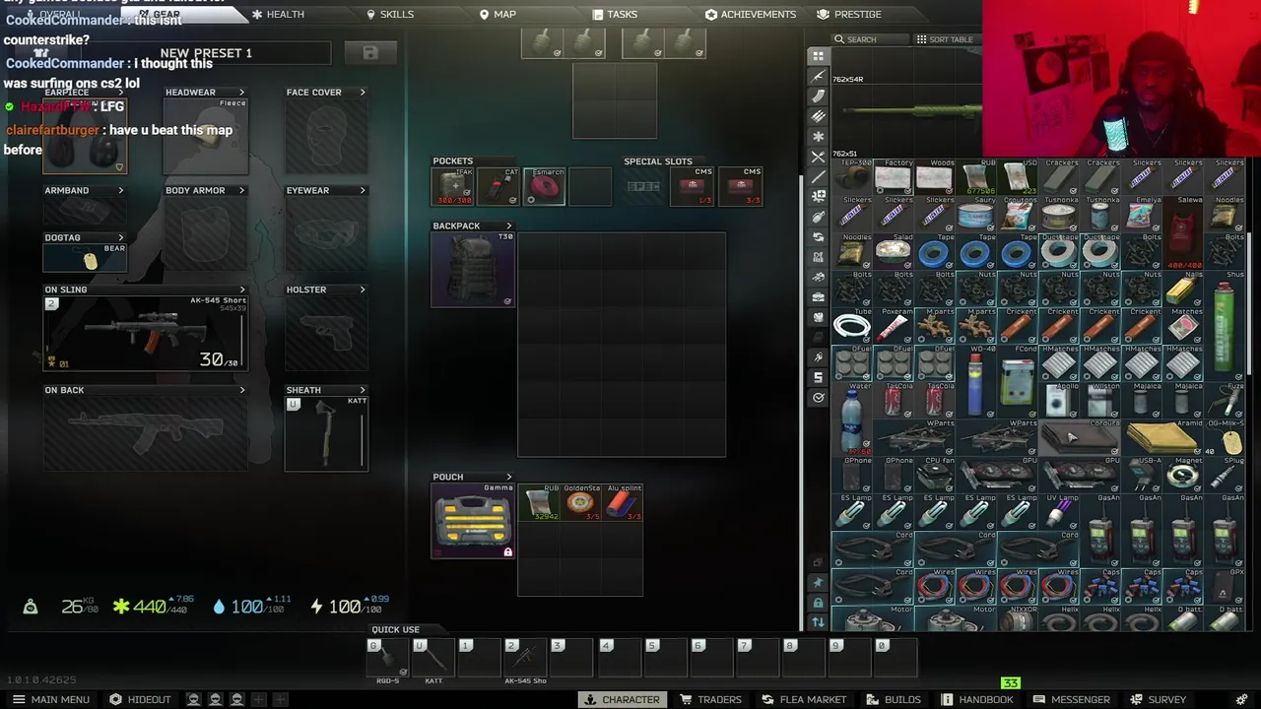Click the sort arrows icon below the stash sidebar
The image size is (1261, 709).
[819, 622]
